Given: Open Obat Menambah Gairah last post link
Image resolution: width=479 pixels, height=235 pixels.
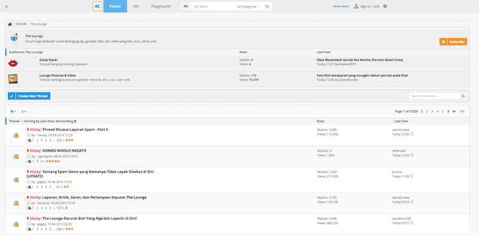Looking at the screenshot, I should (x=360, y=60).
